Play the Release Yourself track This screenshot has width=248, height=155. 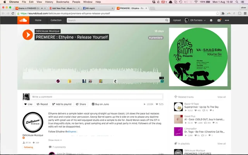click(x=28, y=34)
